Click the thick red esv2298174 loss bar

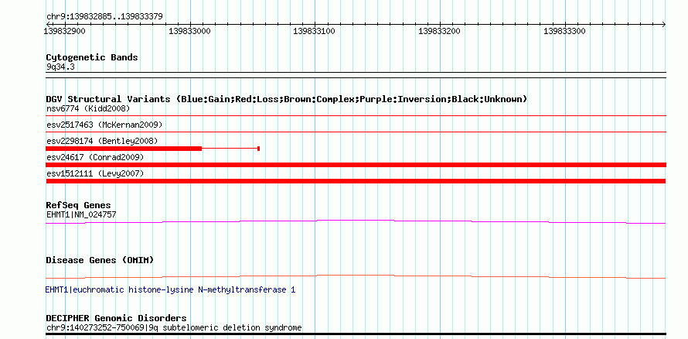coord(123,149)
